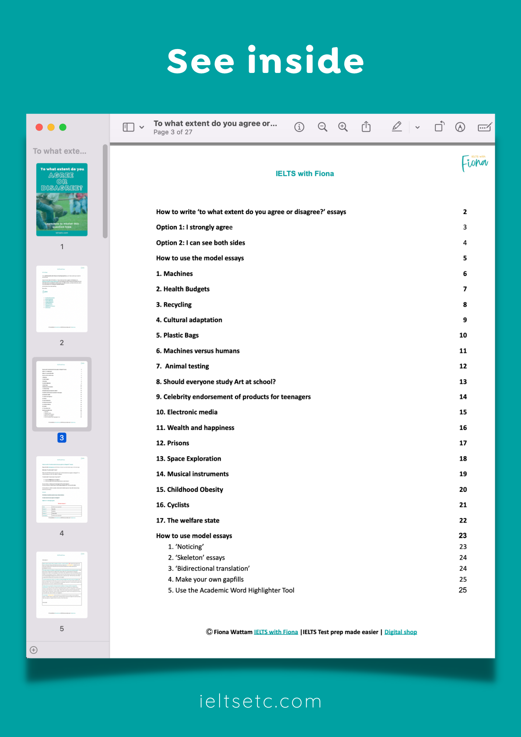The image size is (521, 737).
Task: Click the '10. Electronic media' entry
Action: click(187, 412)
